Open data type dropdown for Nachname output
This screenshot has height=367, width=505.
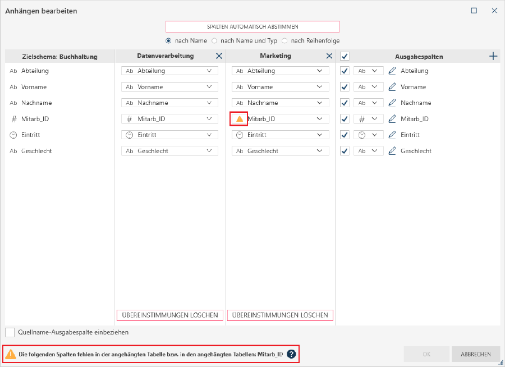[374, 103]
